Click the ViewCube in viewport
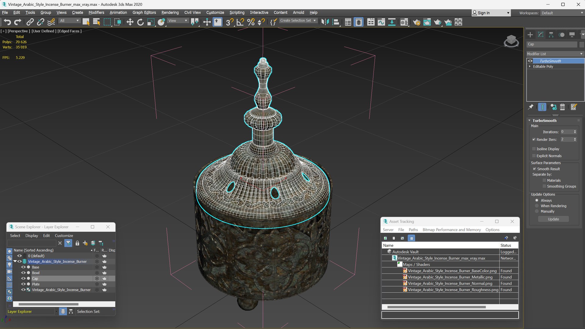The height and width of the screenshot is (329, 585). pos(511,41)
